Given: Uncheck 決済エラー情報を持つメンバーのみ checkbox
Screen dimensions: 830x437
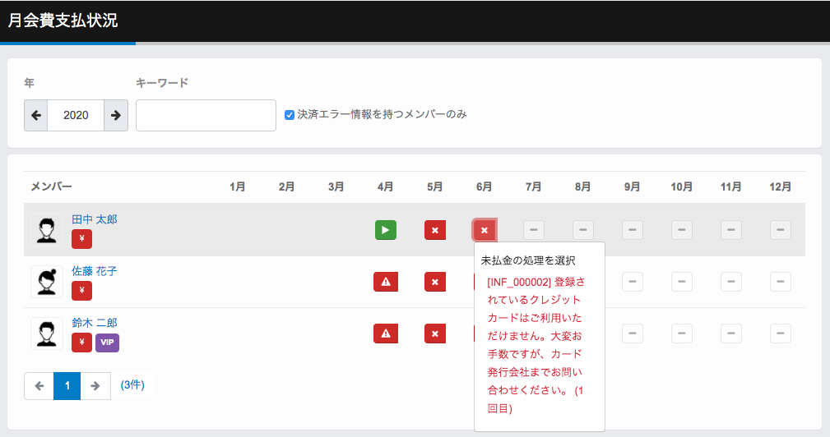Looking at the screenshot, I should 290,115.
